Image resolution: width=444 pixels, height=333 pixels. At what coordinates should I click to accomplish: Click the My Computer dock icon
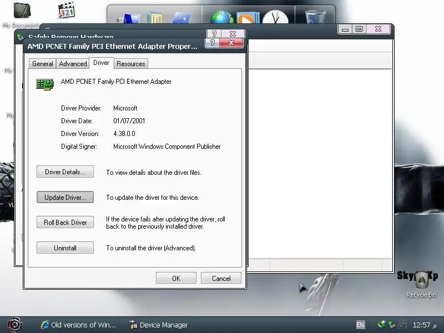(x=129, y=18)
